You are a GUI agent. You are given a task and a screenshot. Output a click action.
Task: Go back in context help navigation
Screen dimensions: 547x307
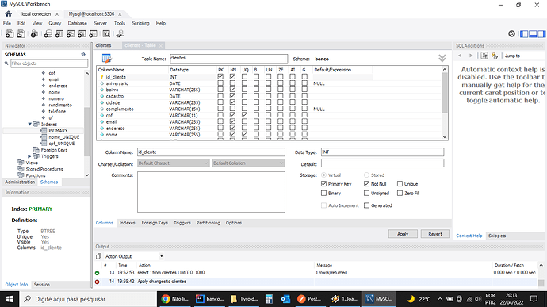point(460,56)
